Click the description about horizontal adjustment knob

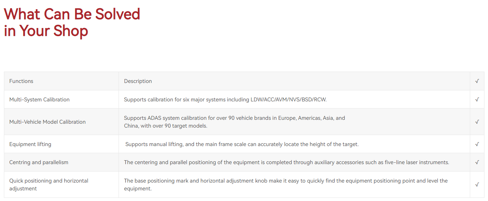click(286, 185)
